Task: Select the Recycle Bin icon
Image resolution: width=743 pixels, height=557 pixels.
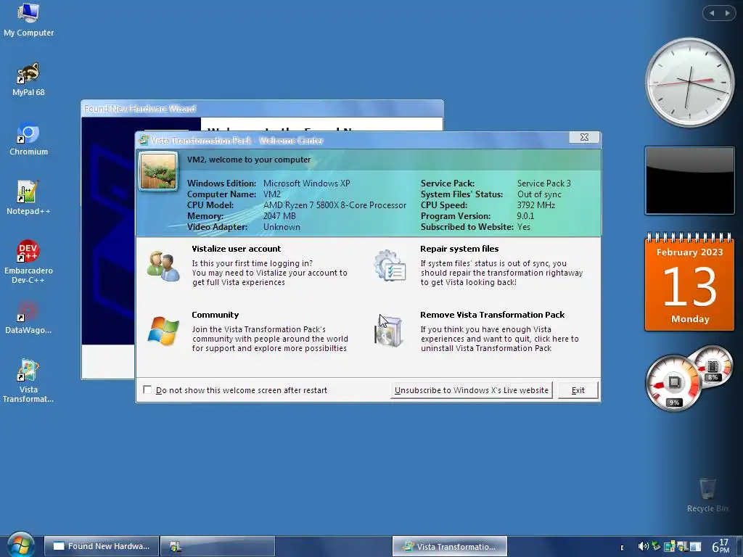Action: point(707,495)
